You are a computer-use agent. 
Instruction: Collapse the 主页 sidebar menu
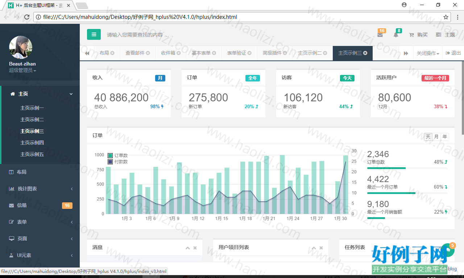click(41, 94)
